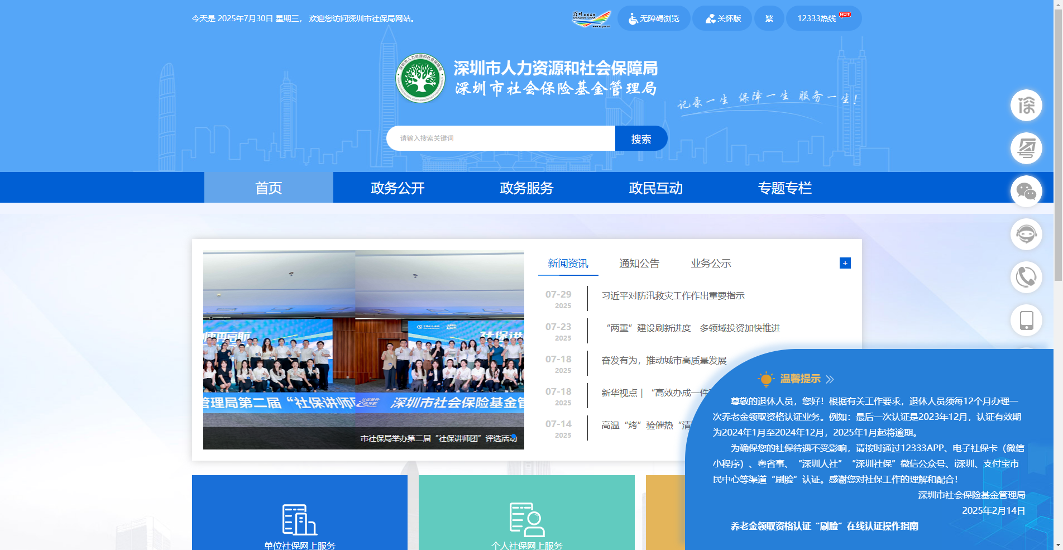Expand more news via the + icon

point(845,262)
